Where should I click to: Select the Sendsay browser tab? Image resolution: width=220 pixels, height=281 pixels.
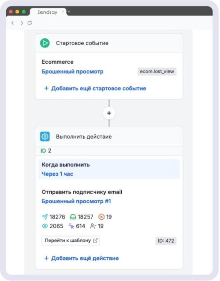coord(47,12)
